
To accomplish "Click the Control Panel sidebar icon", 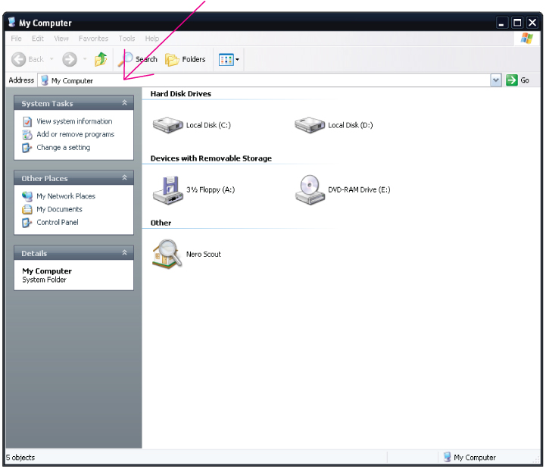I will [x=27, y=223].
